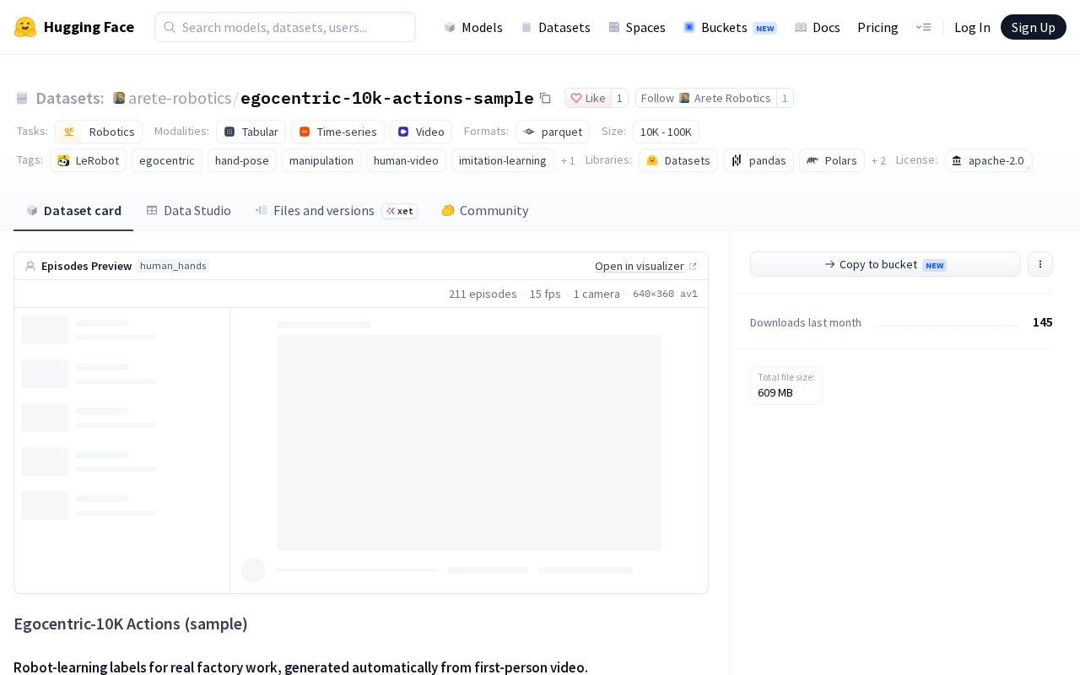Switch to the Data Studio tab

pos(188,210)
